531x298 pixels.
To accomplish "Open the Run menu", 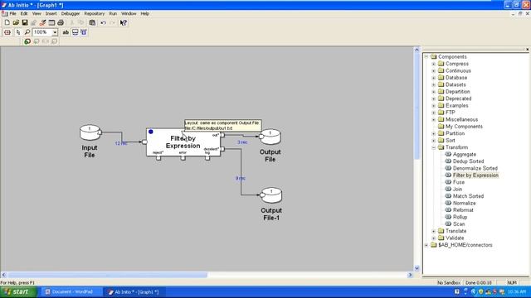I will (x=113, y=13).
